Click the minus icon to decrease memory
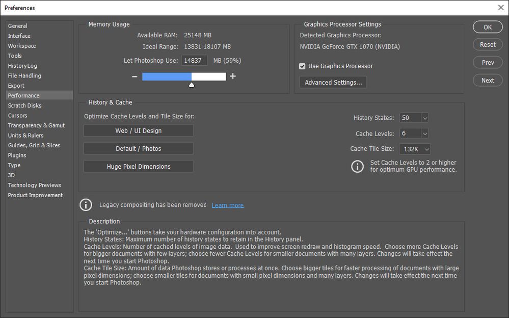This screenshot has width=509, height=318. click(x=135, y=76)
